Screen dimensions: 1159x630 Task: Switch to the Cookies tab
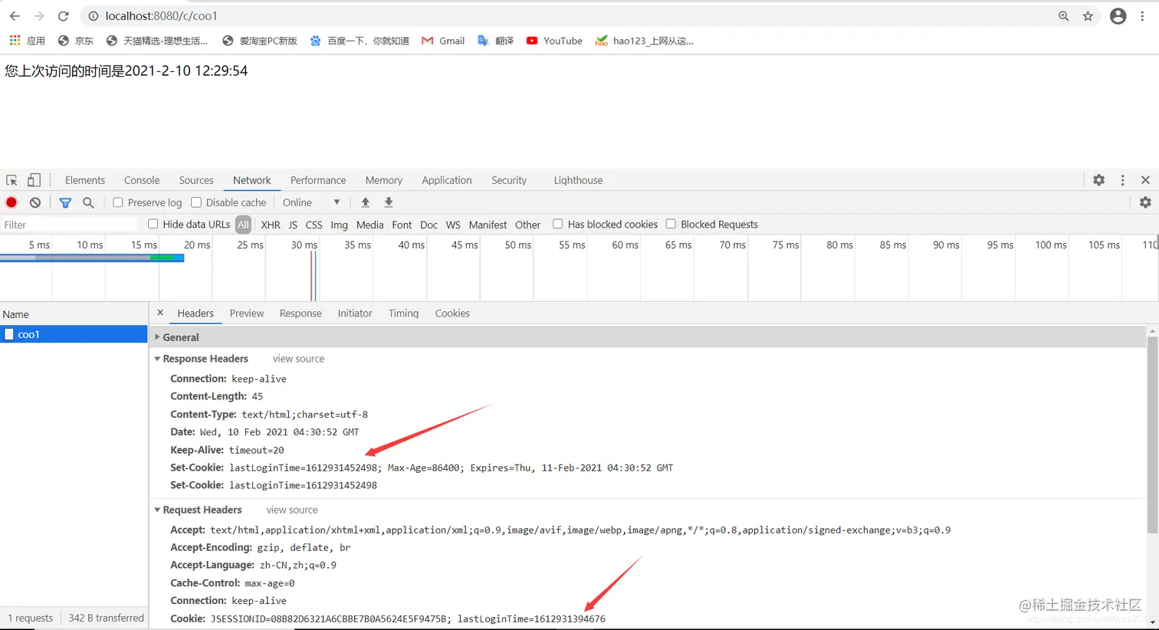[x=452, y=313]
